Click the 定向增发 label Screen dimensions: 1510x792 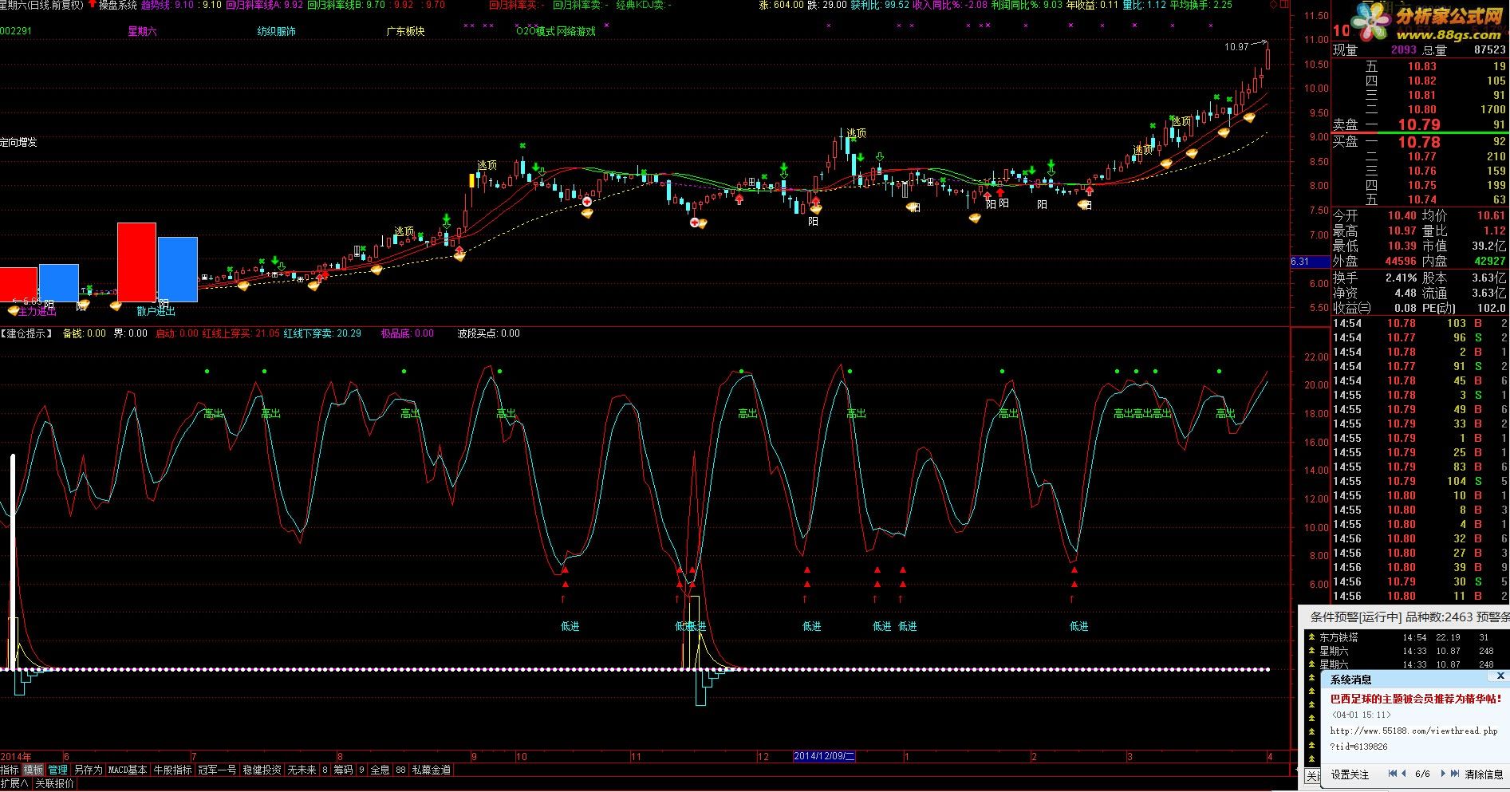pos(18,142)
